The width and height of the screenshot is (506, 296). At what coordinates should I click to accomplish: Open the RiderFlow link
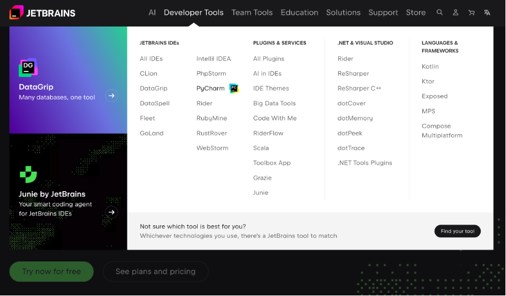[268, 133]
